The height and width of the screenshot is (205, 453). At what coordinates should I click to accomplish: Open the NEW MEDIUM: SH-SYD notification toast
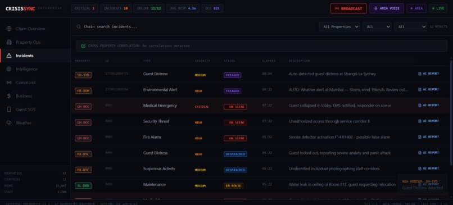click(x=423, y=184)
